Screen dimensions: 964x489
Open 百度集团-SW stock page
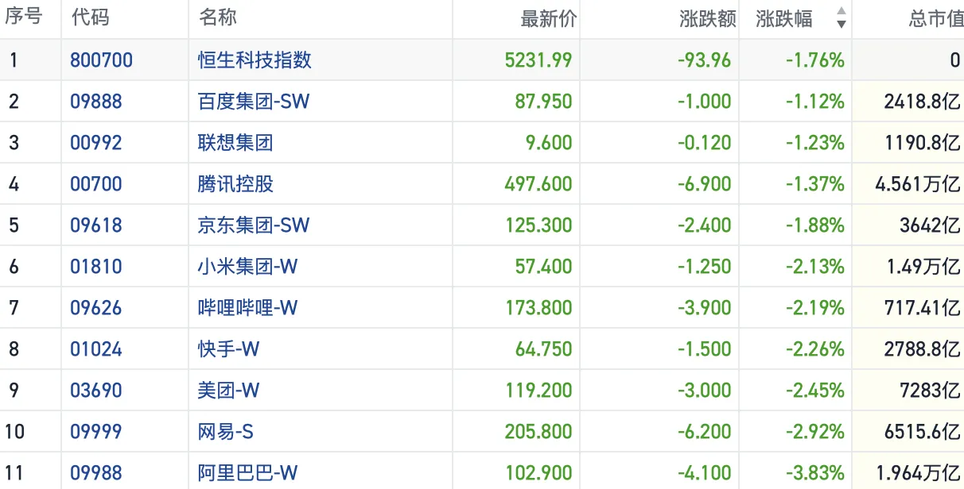(254, 102)
